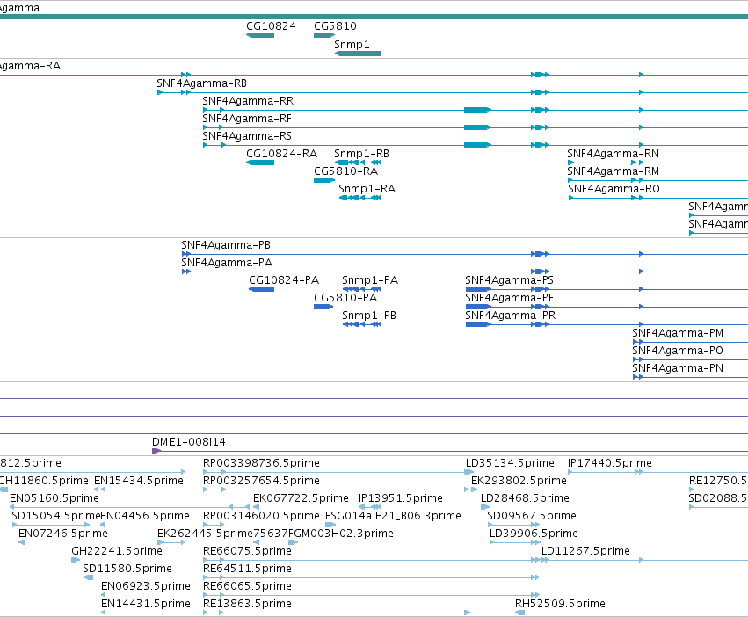
Task: Click the Snmp1-PB protein label
Action: [369, 316]
